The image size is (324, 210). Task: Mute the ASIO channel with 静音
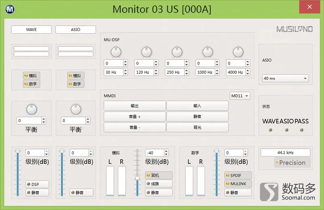(81, 193)
